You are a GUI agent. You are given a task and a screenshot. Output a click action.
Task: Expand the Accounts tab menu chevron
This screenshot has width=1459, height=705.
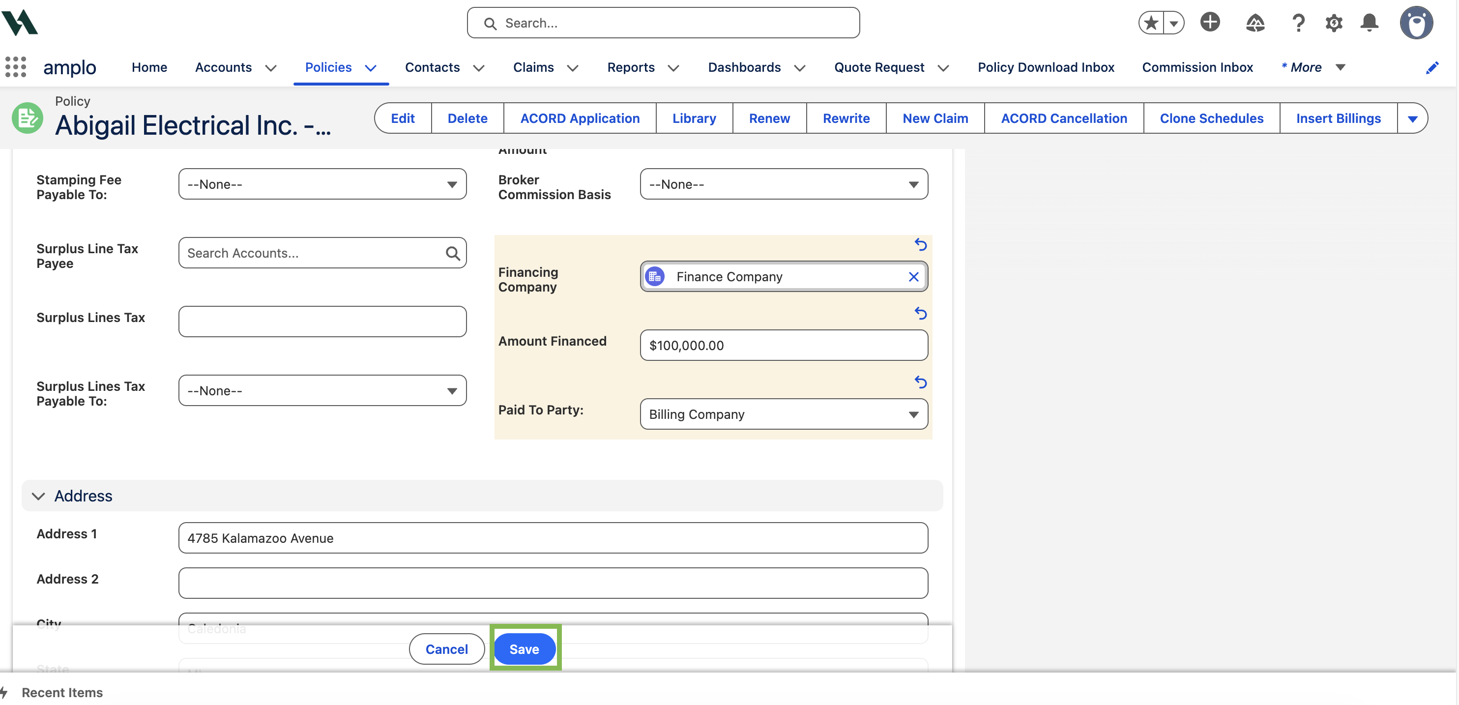coord(271,67)
